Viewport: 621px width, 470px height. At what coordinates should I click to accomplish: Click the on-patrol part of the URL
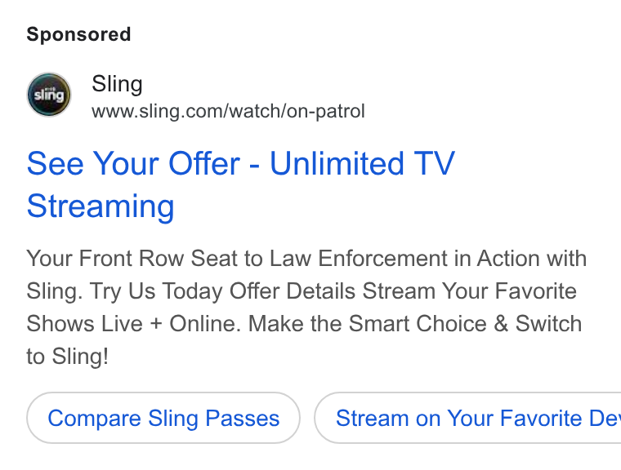pyautogui.click(x=325, y=112)
